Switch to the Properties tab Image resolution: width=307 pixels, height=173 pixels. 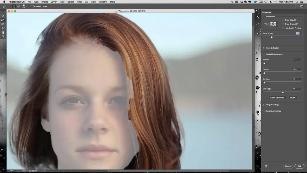click(266, 12)
